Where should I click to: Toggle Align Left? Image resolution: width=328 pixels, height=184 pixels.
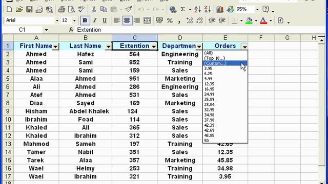point(117,20)
